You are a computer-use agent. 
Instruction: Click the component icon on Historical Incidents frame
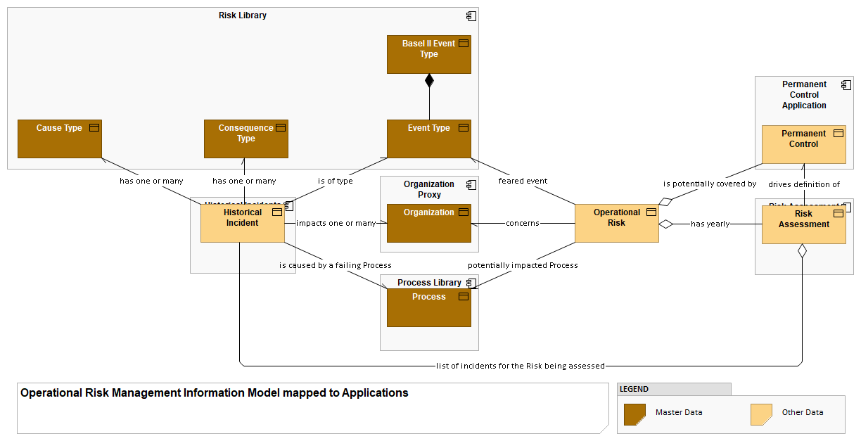[288, 205]
